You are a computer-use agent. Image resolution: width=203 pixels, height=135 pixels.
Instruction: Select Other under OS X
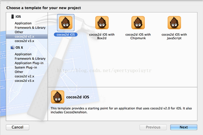[19, 72]
